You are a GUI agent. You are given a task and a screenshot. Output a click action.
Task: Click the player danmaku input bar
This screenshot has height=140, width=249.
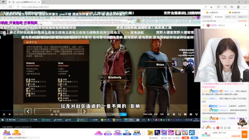tap(90, 114)
